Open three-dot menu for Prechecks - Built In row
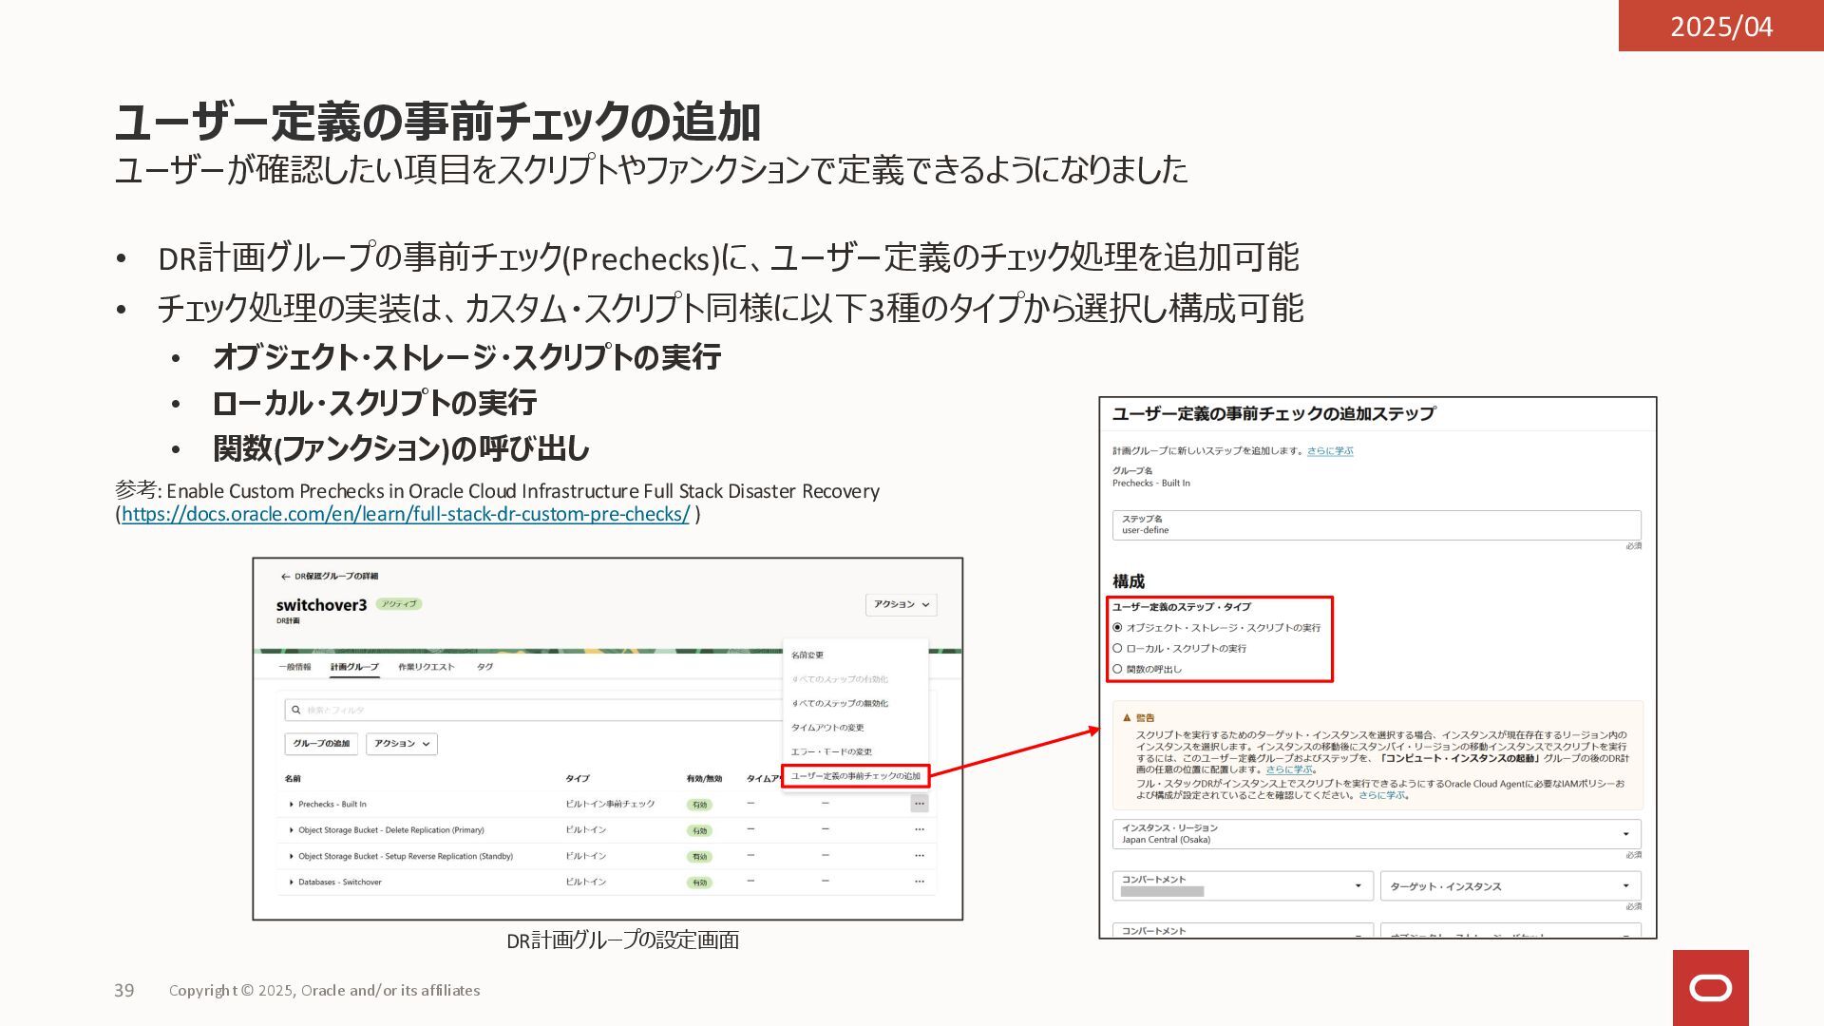The height and width of the screenshot is (1026, 1824). click(919, 804)
